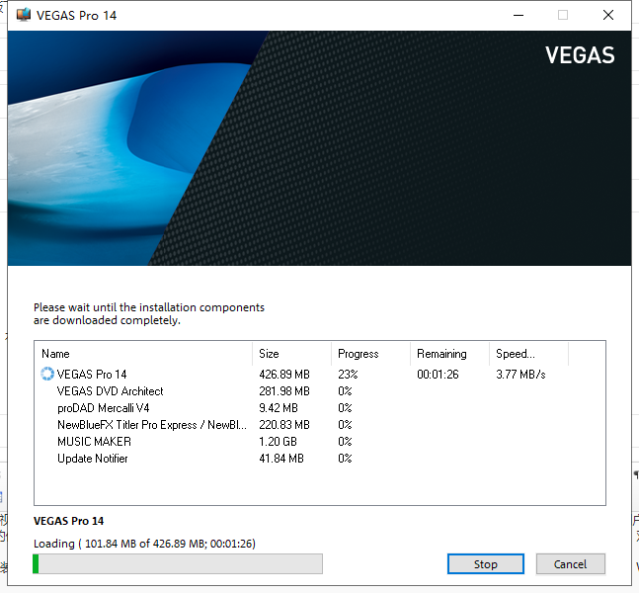Click the bold VEGAS Pro 14 label above progress
Viewport: 639px width, 593px height.
tap(68, 521)
